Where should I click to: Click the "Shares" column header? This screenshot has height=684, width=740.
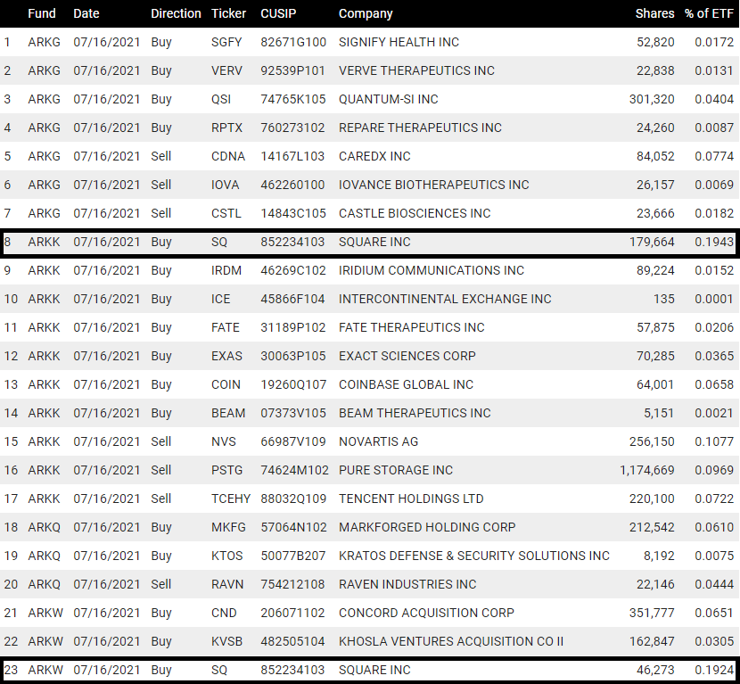tap(654, 13)
